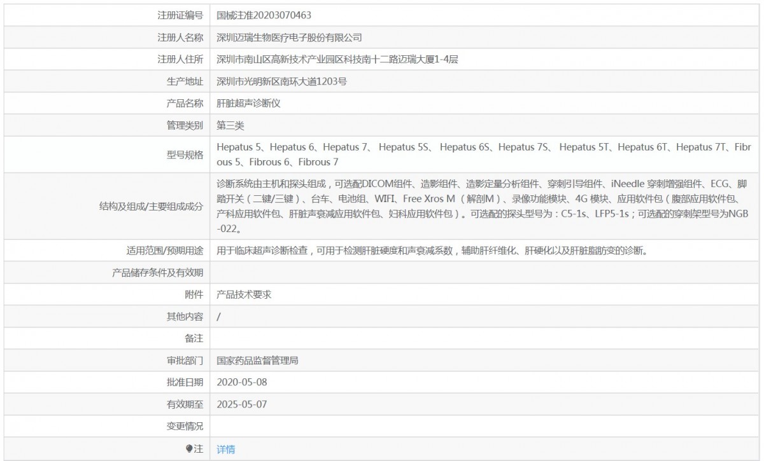Viewport: 764px width, 461px height.
Task: Click the 适用范围/预期用途 label
Action: (x=166, y=251)
